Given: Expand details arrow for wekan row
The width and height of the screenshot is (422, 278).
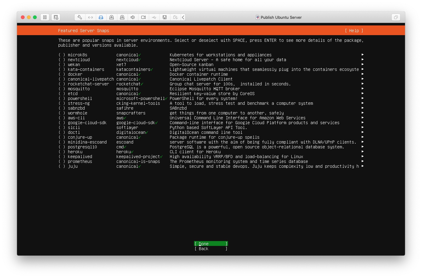Looking at the screenshot, I should click(x=363, y=64).
